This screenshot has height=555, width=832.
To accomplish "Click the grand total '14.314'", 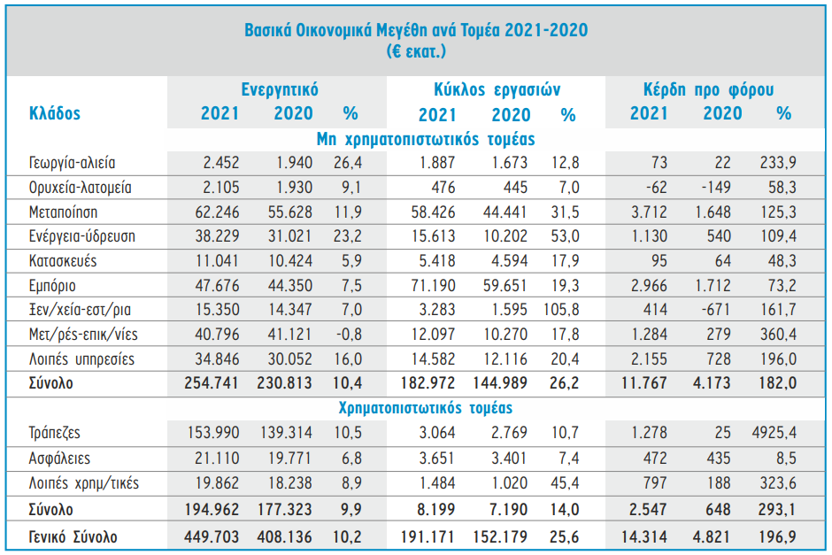I will coord(644,536).
